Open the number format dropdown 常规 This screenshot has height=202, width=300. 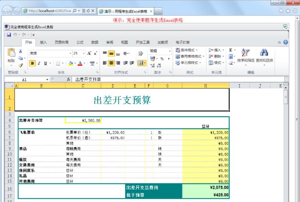(160, 51)
